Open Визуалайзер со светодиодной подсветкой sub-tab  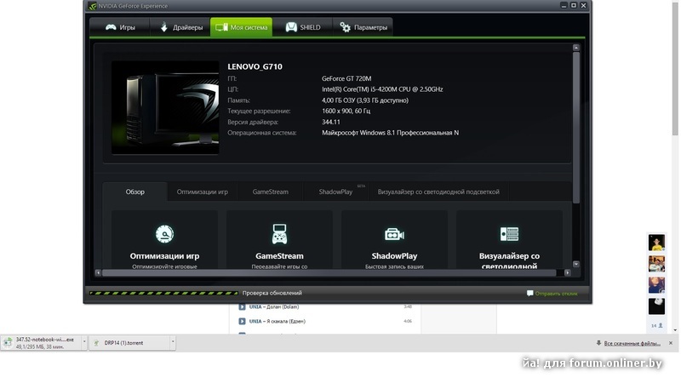click(438, 192)
